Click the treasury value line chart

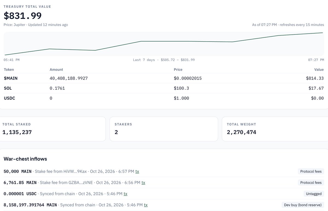point(164,44)
